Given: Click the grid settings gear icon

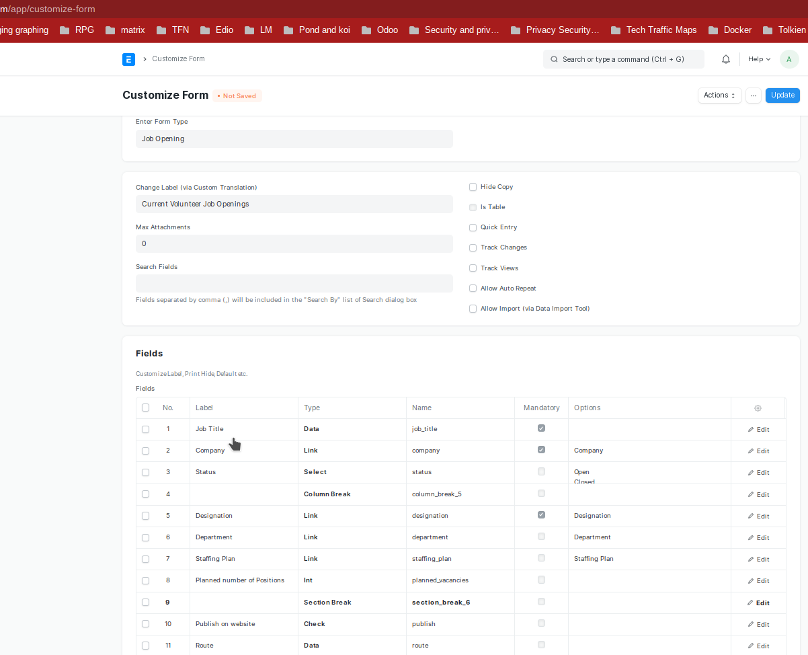Looking at the screenshot, I should pyautogui.click(x=758, y=408).
